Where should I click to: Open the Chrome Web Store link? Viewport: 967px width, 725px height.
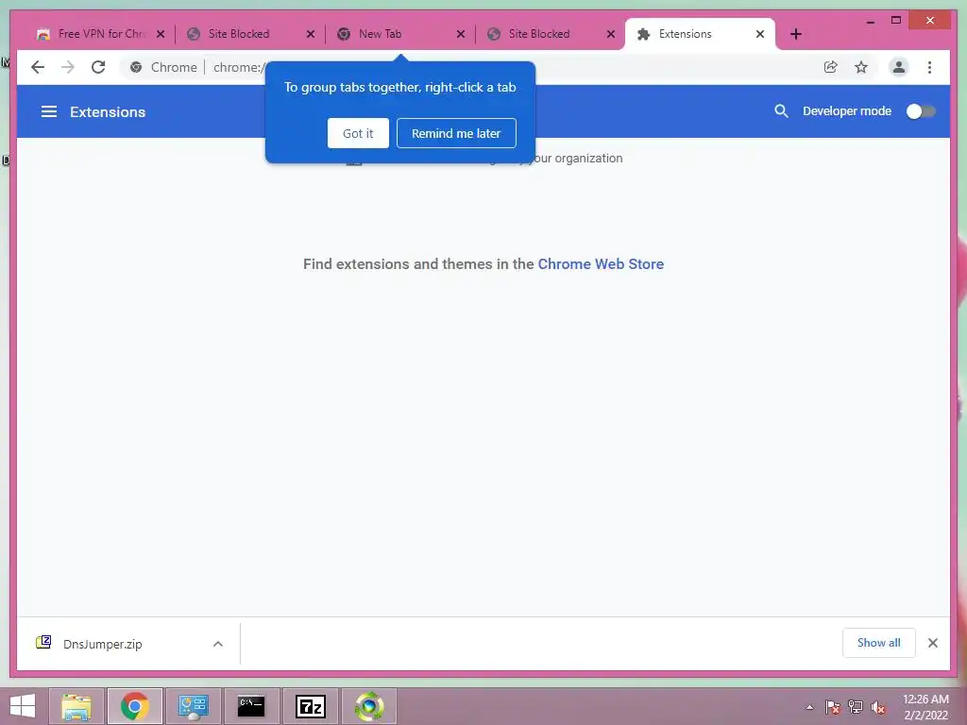pos(601,264)
